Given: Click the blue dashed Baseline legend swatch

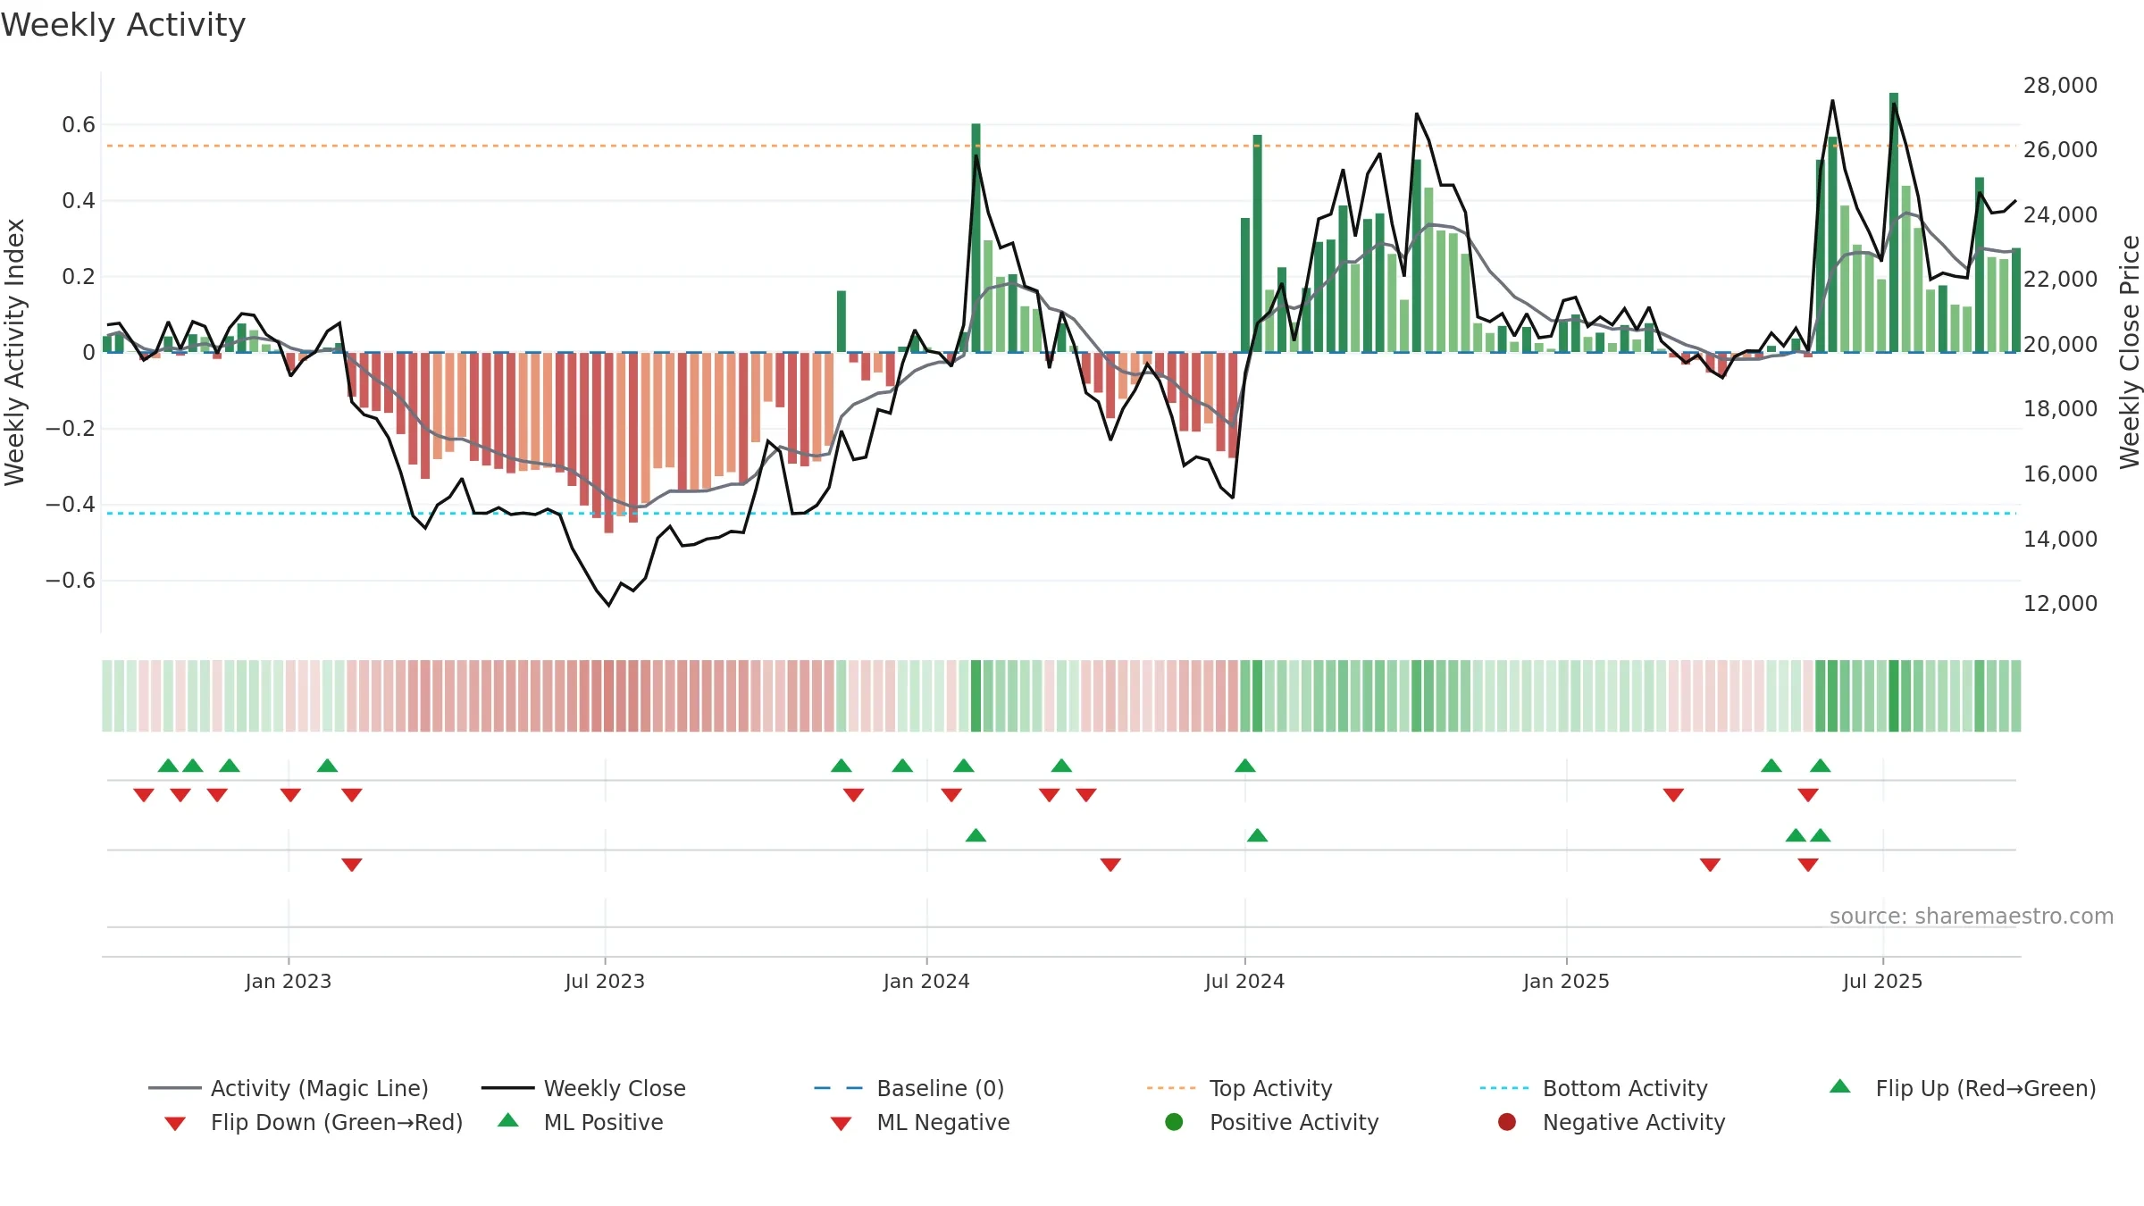Looking at the screenshot, I should [838, 1088].
